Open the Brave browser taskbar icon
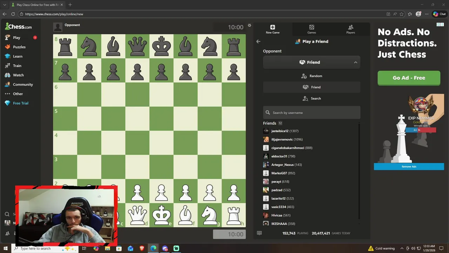This screenshot has width=449, height=253. [142, 248]
